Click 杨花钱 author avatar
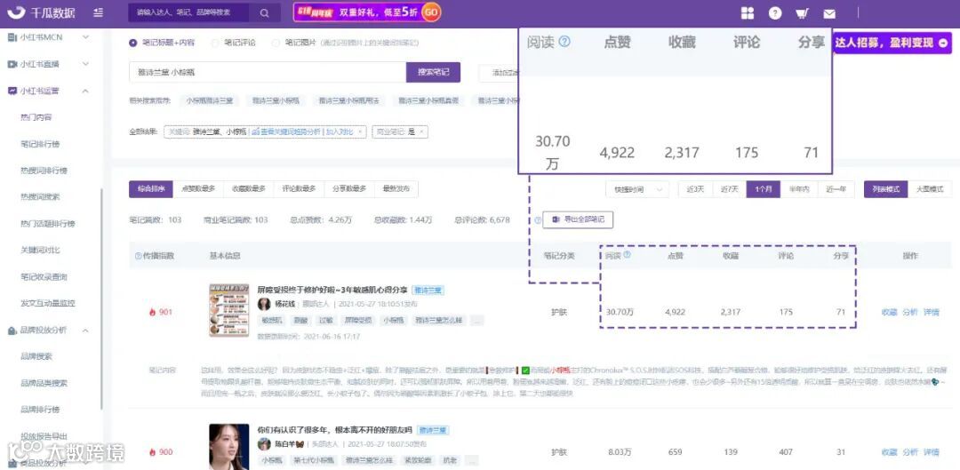 264,304
